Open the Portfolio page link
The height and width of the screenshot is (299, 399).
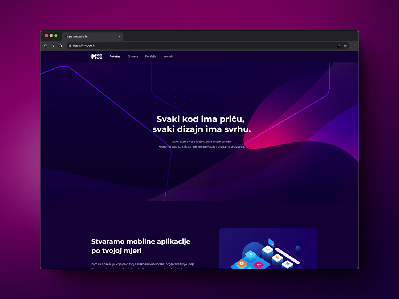pyautogui.click(x=151, y=57)
